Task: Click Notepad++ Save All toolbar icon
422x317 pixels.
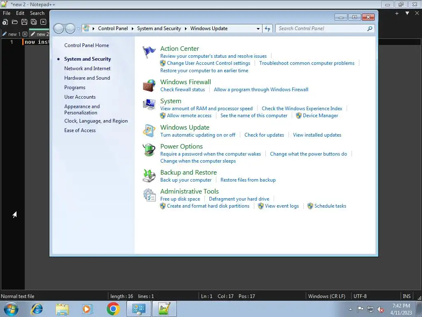Action: click(x=34, y=22)
